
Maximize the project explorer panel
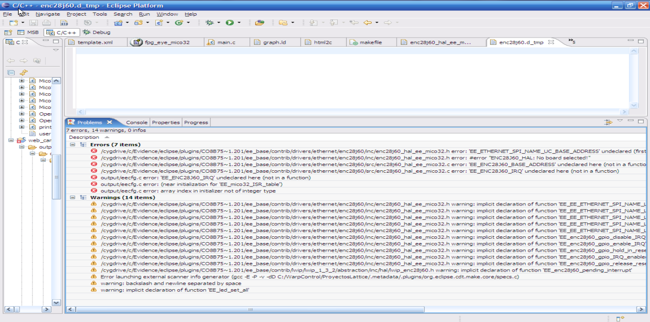(x=56, y=42)
